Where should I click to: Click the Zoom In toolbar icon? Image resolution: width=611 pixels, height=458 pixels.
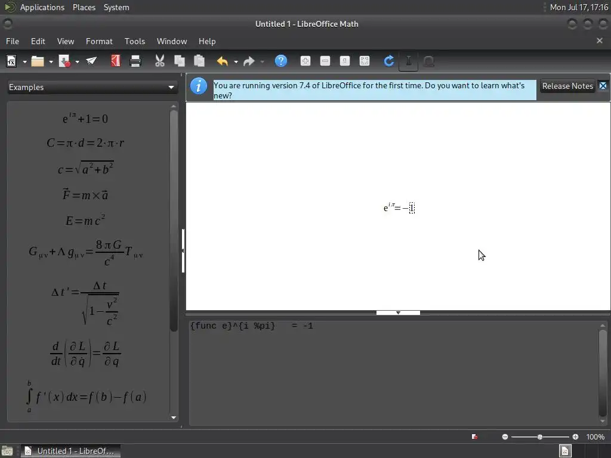coord(305,61)
